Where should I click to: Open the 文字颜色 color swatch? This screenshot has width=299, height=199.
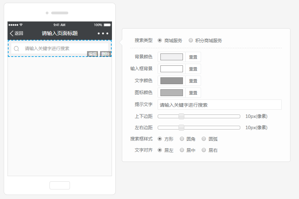(172, 81)
